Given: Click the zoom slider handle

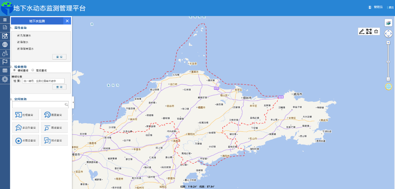Looking at the screenshot, I should point(388,62).
